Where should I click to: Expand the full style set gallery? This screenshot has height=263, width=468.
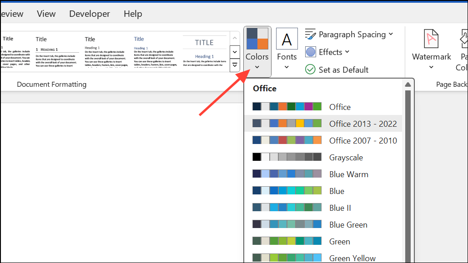point(235,65)
